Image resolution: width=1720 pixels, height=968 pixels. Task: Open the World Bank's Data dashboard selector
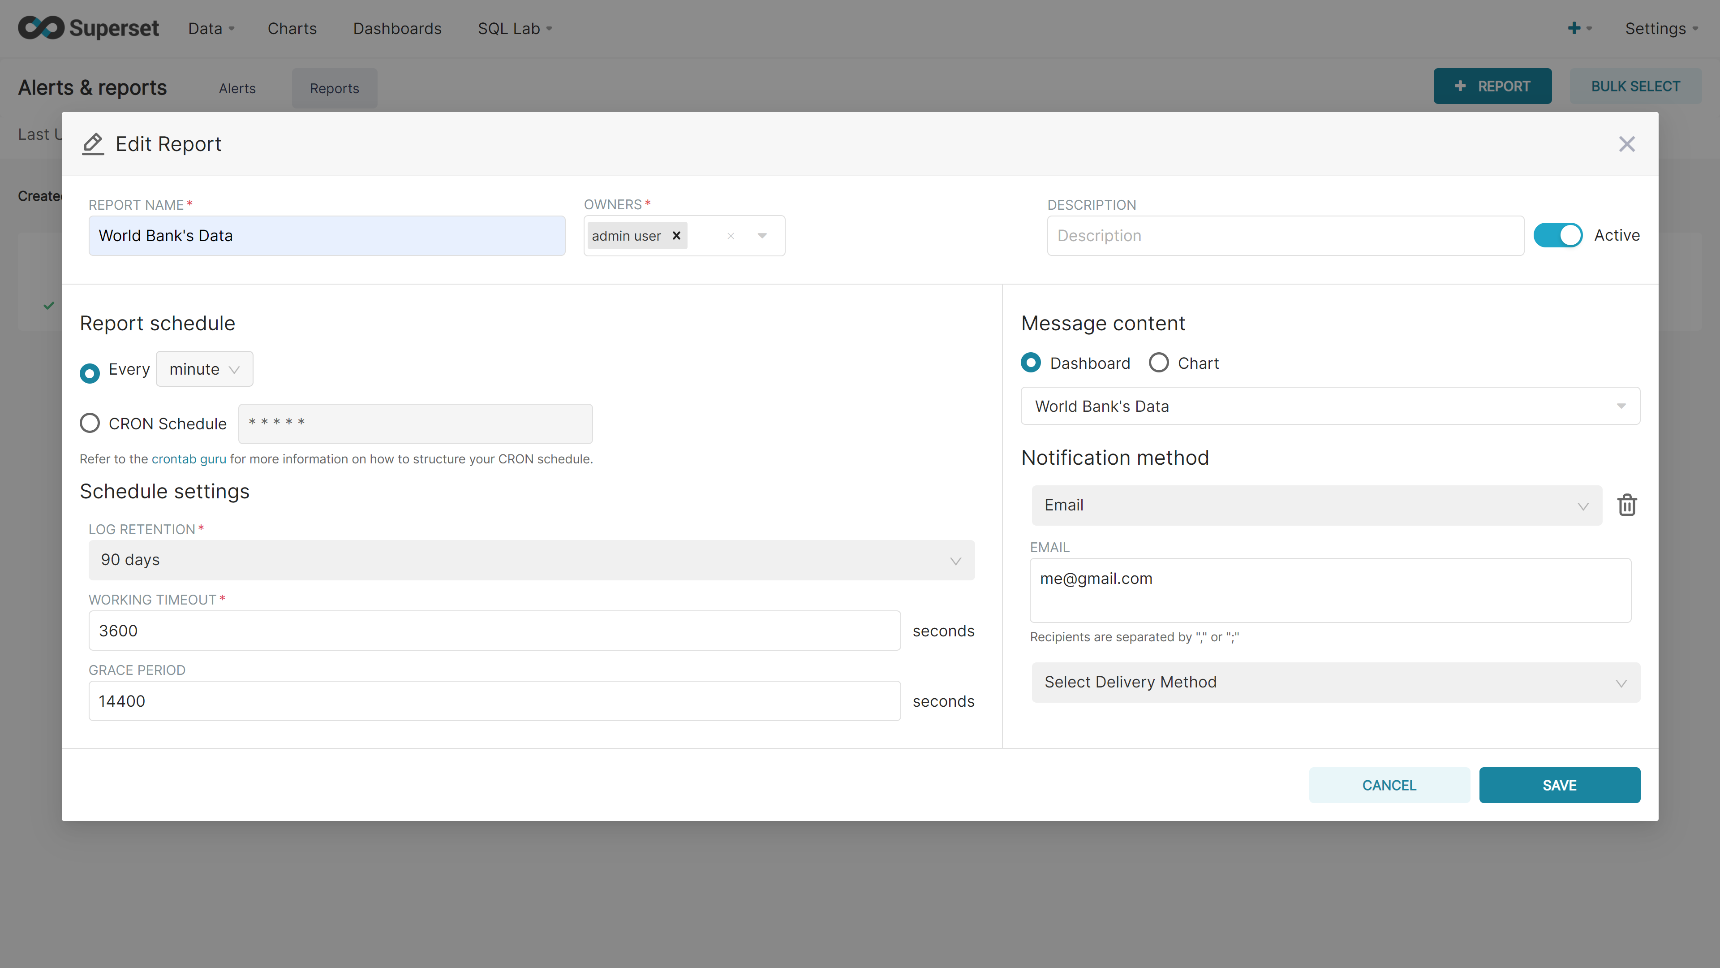[x=1329, y=406]
